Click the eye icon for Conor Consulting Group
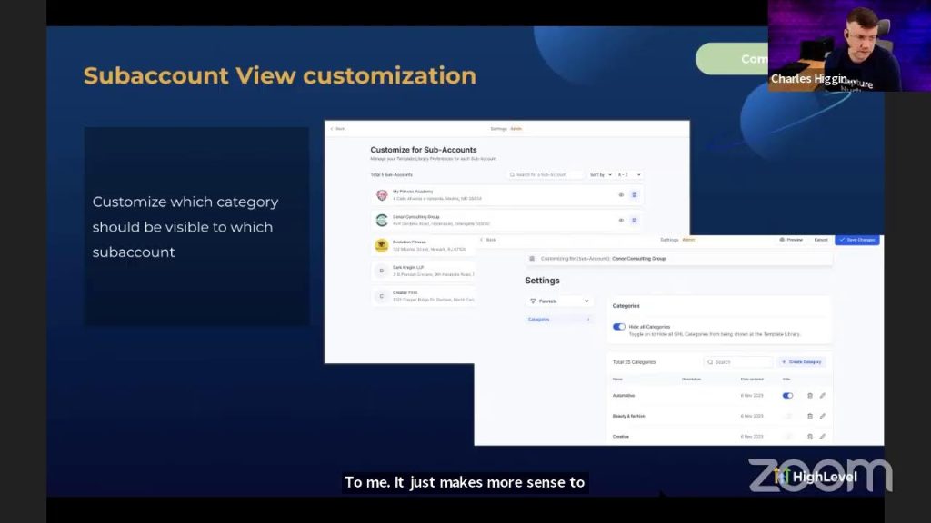The height and width of the screenshot is (523, 931). coord(621,221)
